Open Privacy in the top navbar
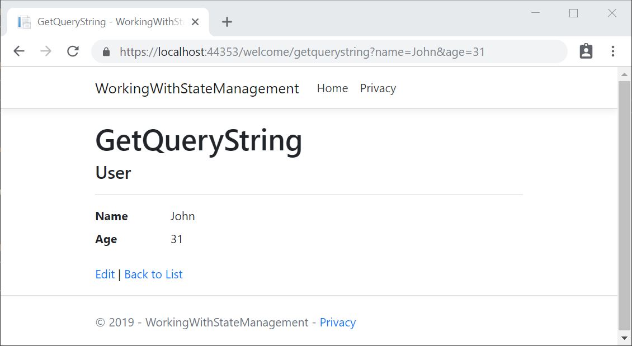 [378, 88]
